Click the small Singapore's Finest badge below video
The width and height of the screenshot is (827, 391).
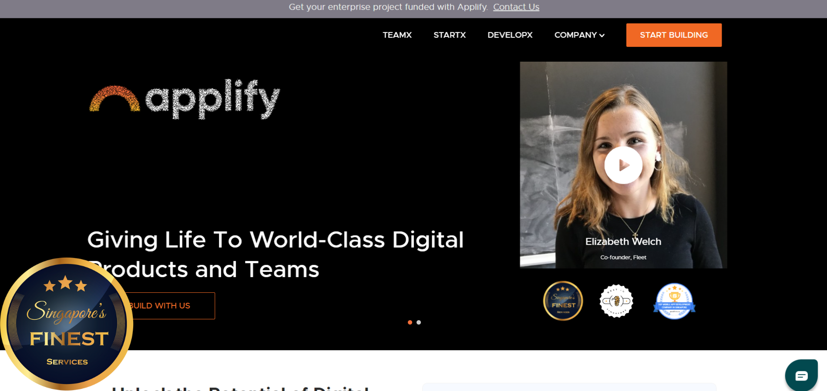point(563,301)
